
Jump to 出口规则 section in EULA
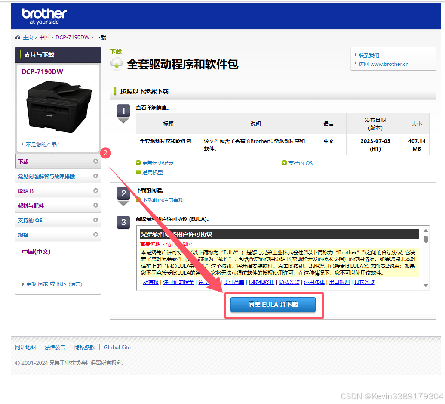[x=339, y=282]
